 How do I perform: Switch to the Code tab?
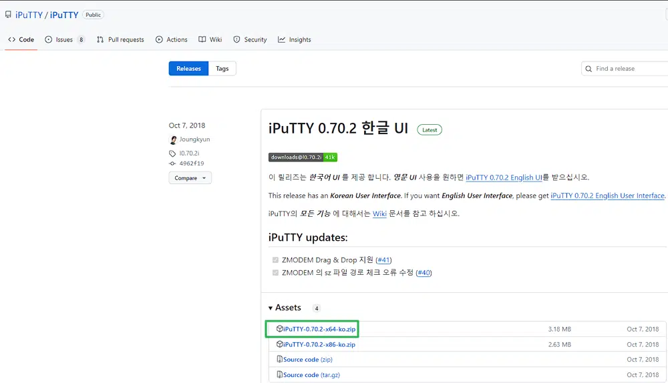[21, 39]
